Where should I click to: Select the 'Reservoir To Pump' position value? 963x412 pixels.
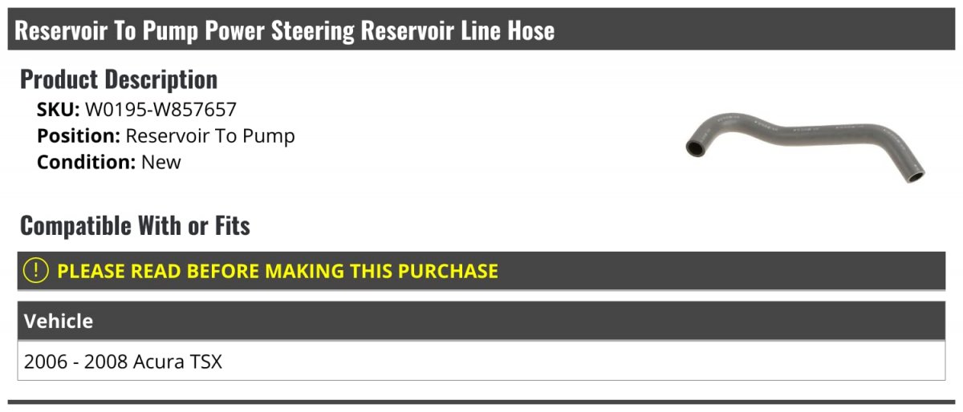[210, 136]
